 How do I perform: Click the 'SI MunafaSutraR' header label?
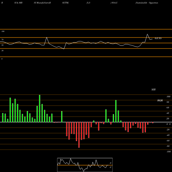pyautogui.click(x=42, y=3)
